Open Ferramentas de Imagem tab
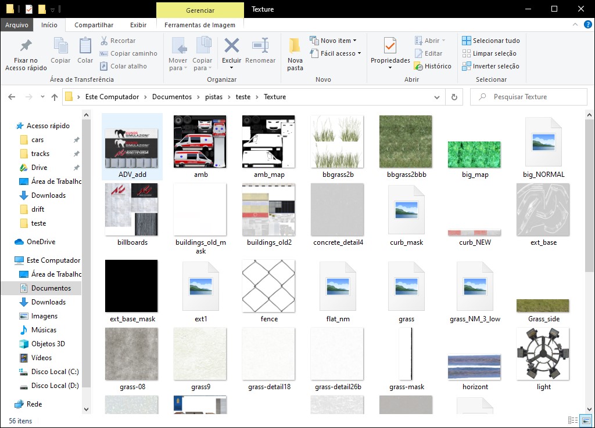Viewport: 595px width, 428px height. [200, 24]
